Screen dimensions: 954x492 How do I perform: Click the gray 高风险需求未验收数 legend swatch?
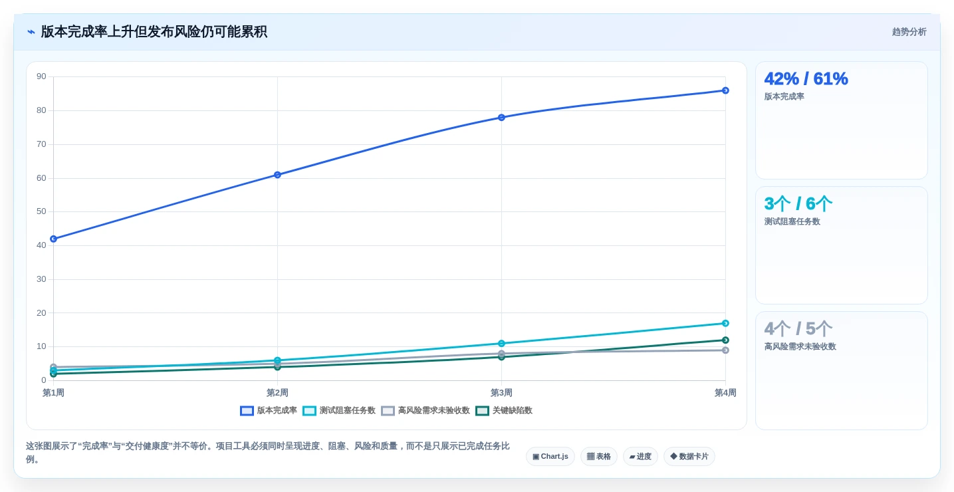click(388, 411)
